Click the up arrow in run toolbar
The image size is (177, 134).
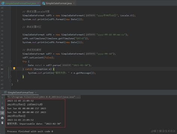(x=2, y=98)
